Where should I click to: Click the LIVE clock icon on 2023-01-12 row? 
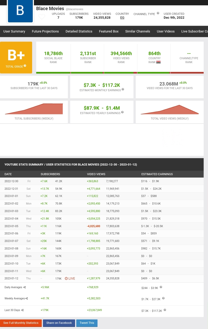click(66, 278)
